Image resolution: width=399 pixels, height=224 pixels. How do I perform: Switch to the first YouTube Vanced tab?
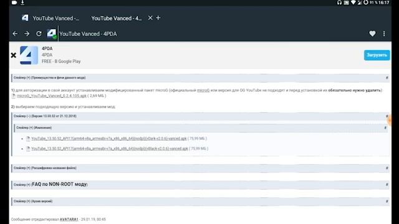click(50, 18)
